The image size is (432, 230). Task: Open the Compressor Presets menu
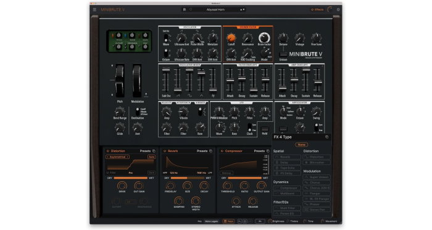point(259,151)
